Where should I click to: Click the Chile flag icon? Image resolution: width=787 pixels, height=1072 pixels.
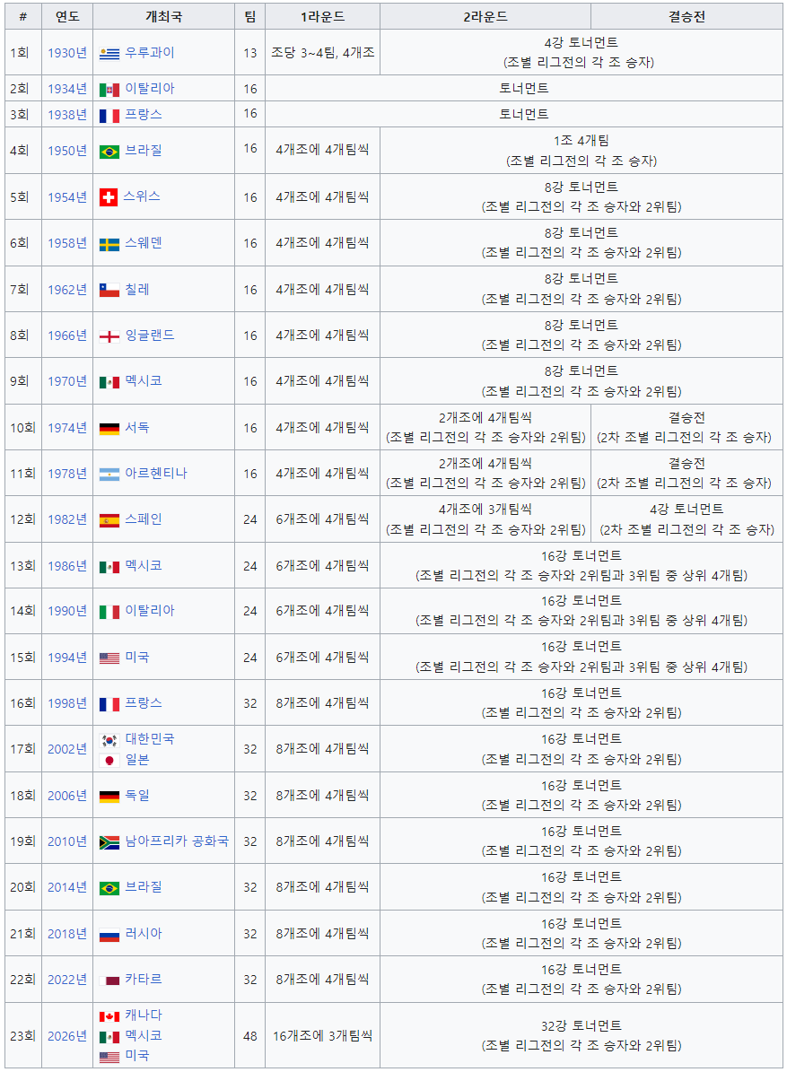(109, 290)
